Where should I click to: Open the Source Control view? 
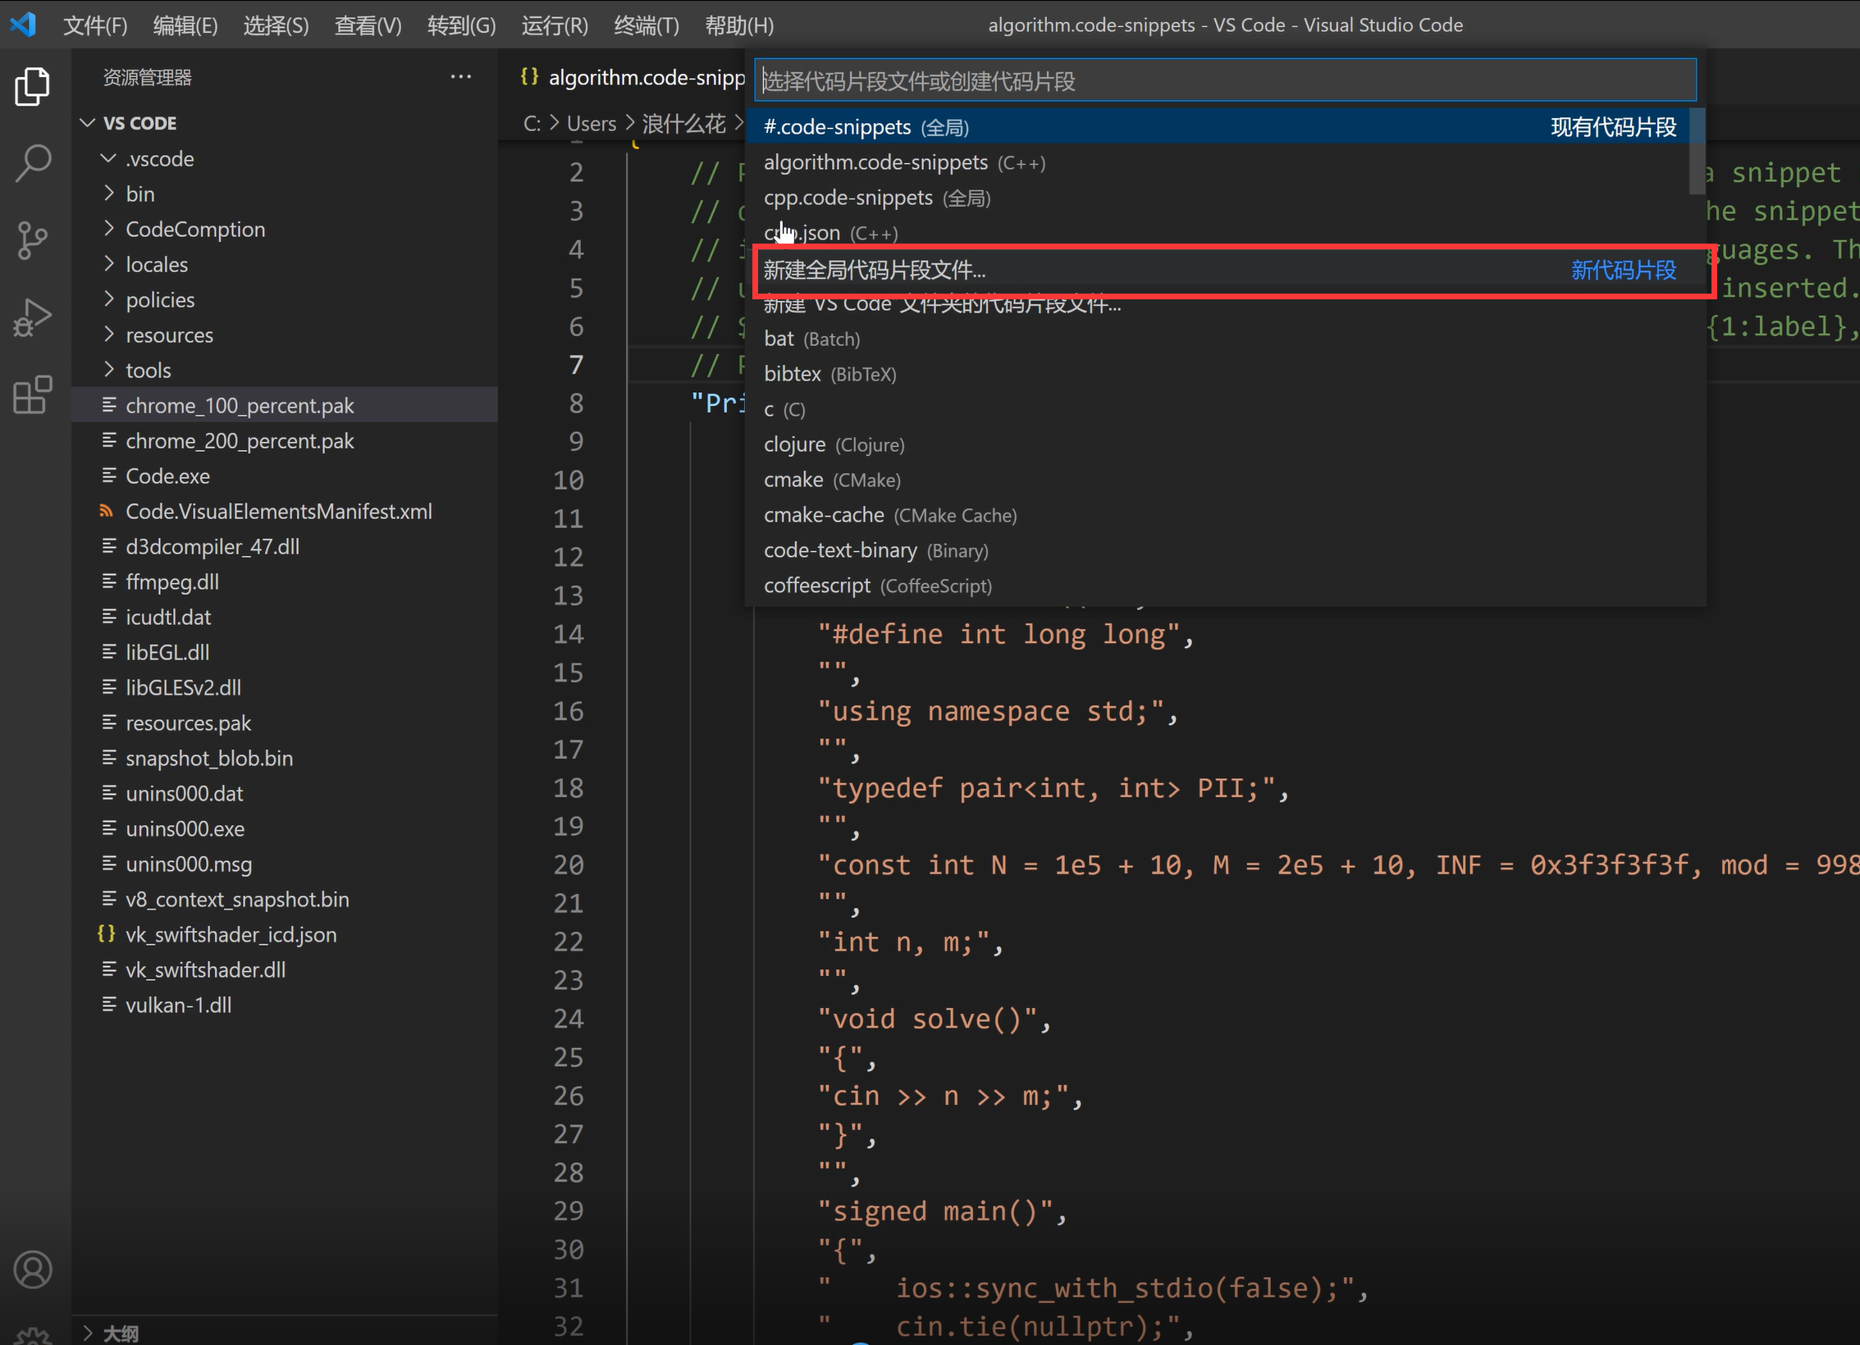pos(33,240)
